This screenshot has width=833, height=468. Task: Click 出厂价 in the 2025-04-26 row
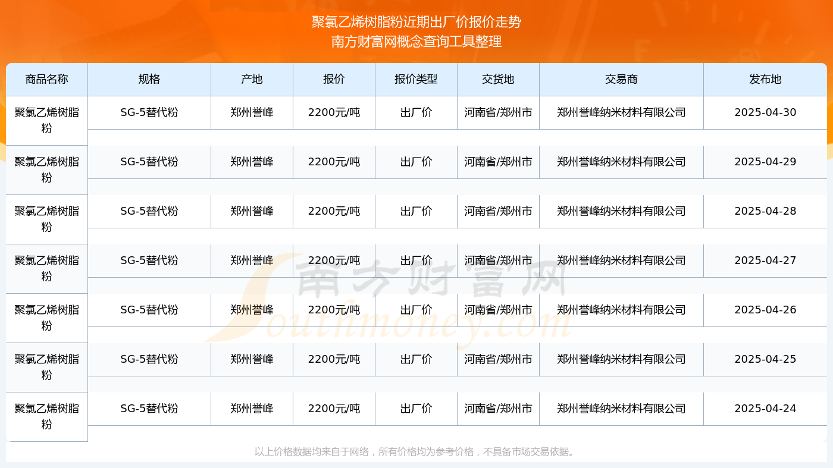pos(416,310)
